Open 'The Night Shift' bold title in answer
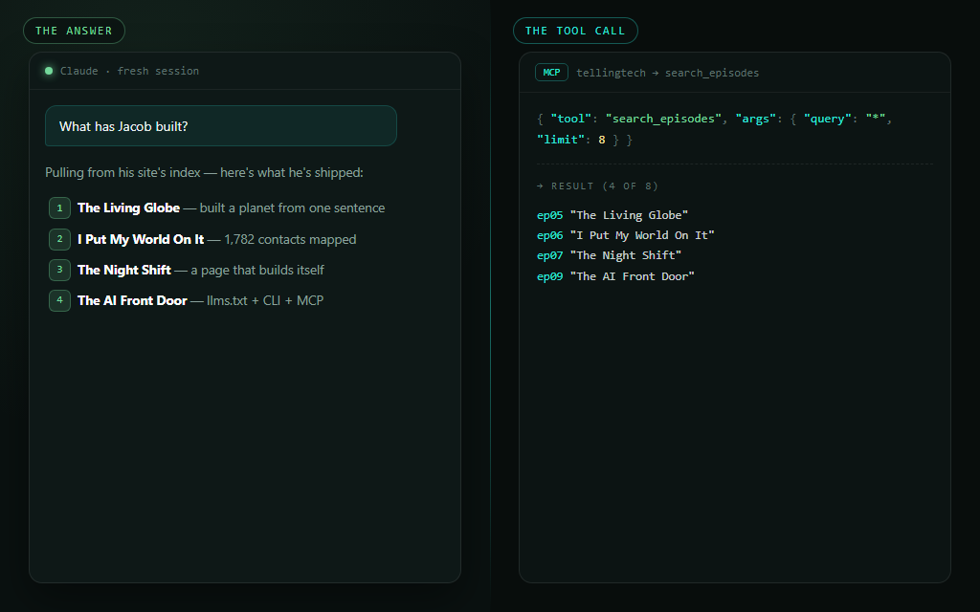 coord(123,270)
